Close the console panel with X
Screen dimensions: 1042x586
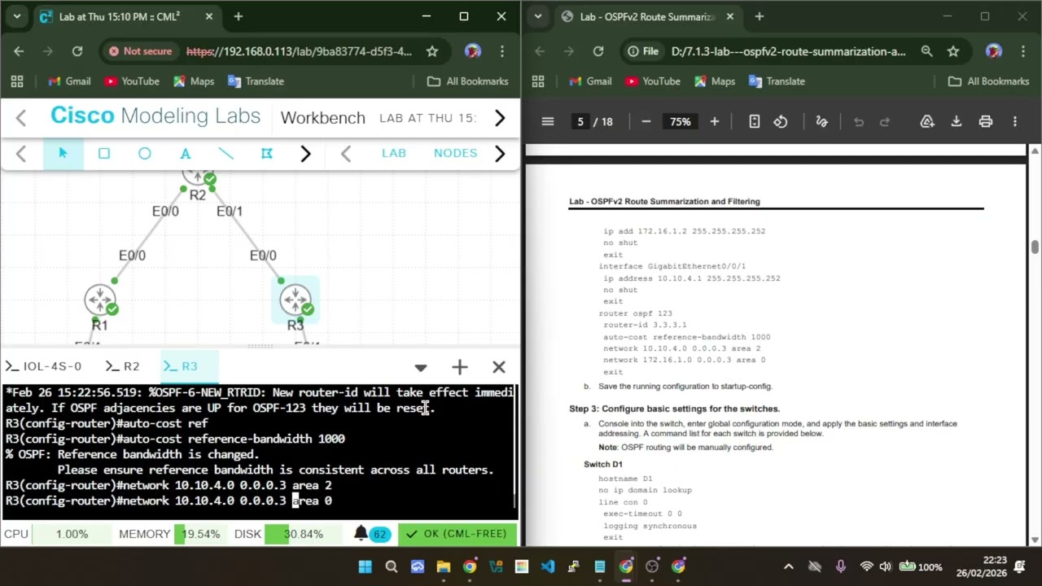point(499,367)
